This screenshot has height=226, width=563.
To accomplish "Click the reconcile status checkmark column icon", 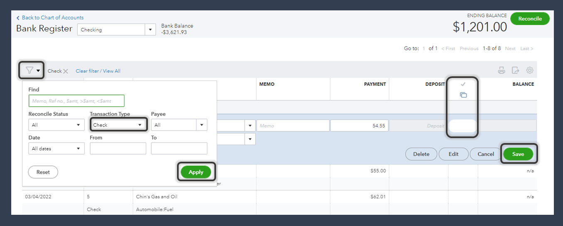I will point(463,84).
